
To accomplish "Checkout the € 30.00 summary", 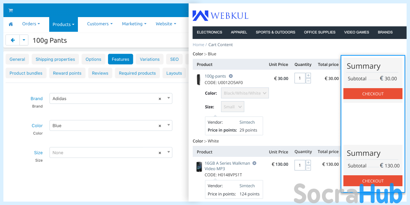I will [373, 94].
